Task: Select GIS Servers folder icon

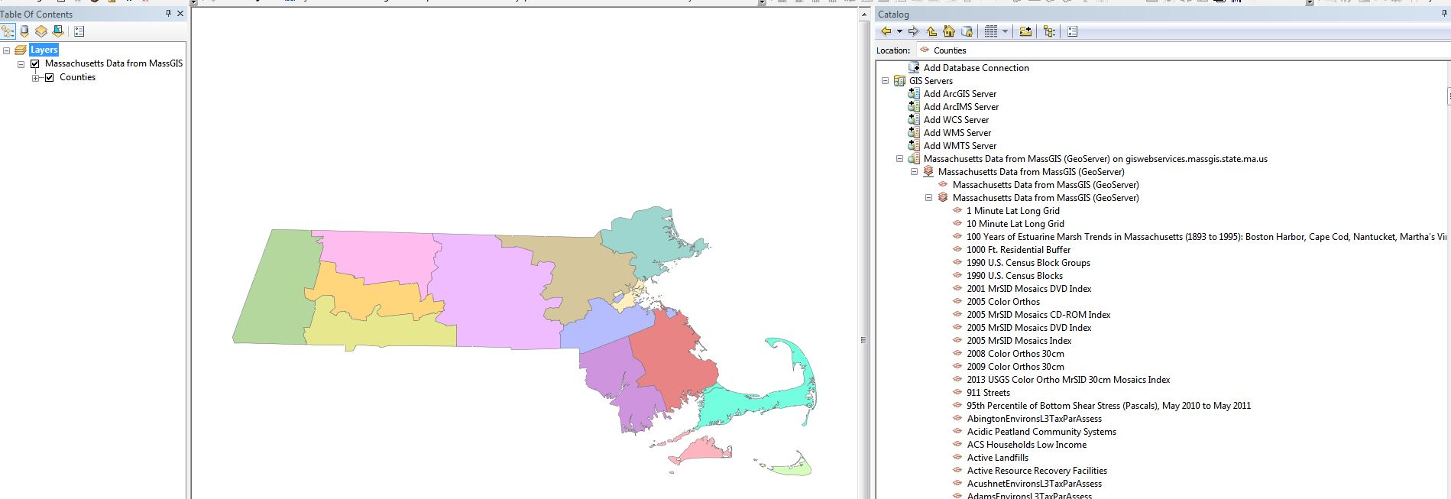Action: point(900,81)
